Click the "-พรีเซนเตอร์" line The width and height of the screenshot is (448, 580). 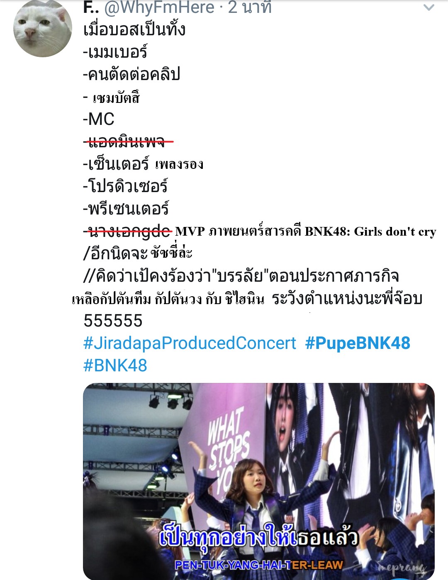tap(126, 209)
